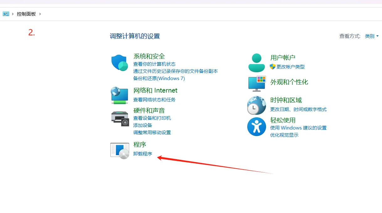The image size is (382, 213).
Task: Open the 系统和安全 shield icon
Action: coord(119,62)
